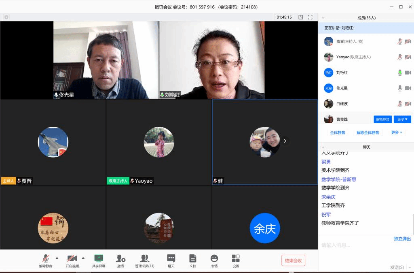Open the 文档 documents icon
The height and width of the screenshot is (273, 414).
tap(193, 258)
